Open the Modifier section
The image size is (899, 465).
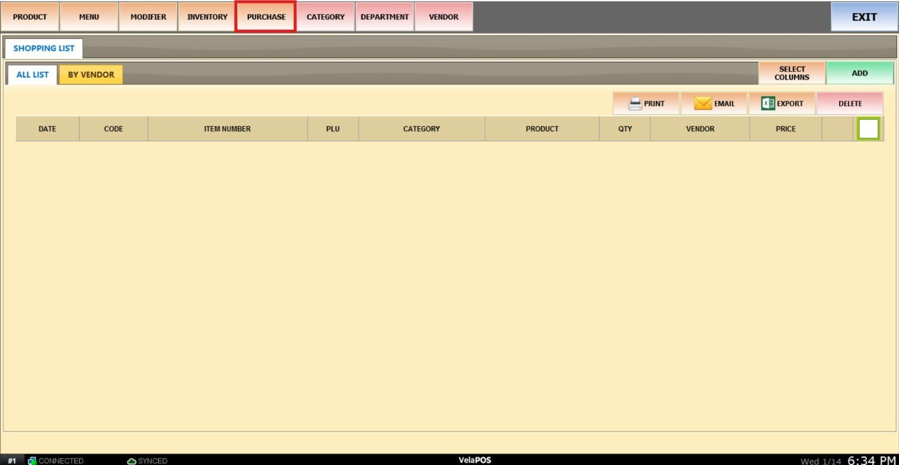(x=149, y=17)
